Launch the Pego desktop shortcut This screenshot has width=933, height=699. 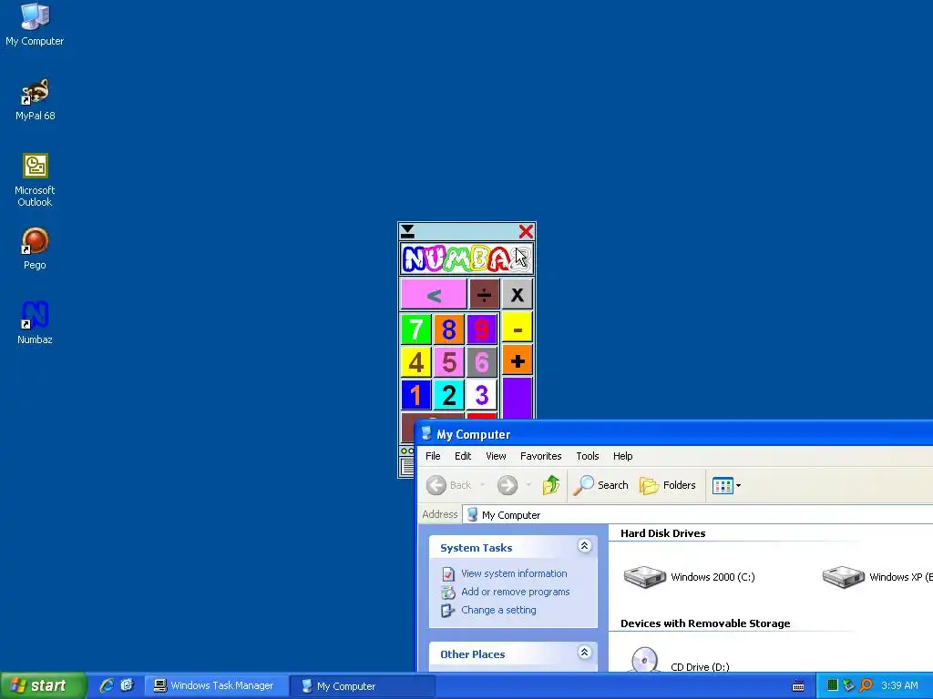coord(35,248)
